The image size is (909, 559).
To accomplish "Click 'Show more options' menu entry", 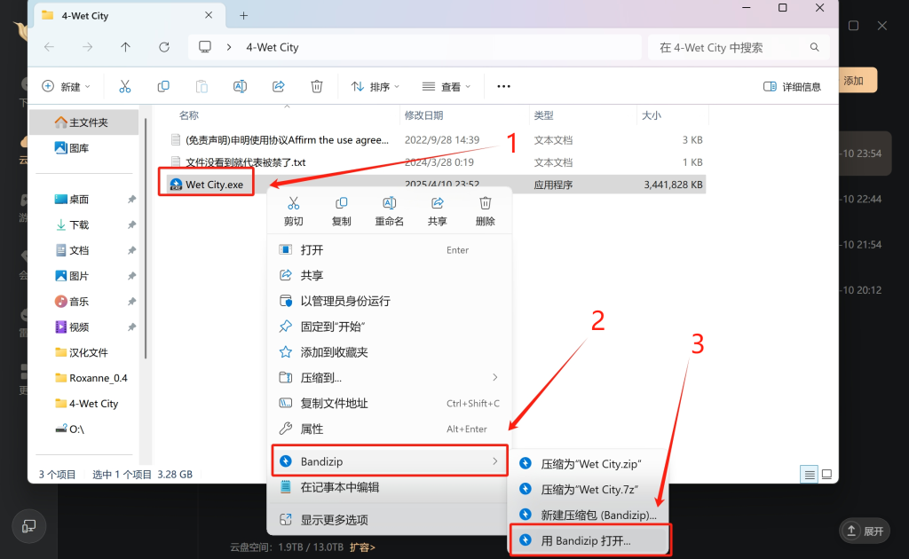I will click(334, 520).
